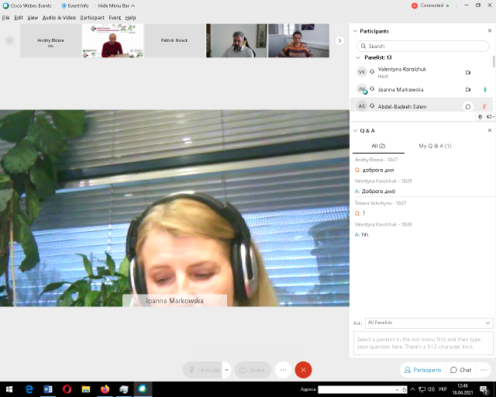496x397 pixels.
Task: Switch to the My Q & A (1) tab
Action: [435, 146]
